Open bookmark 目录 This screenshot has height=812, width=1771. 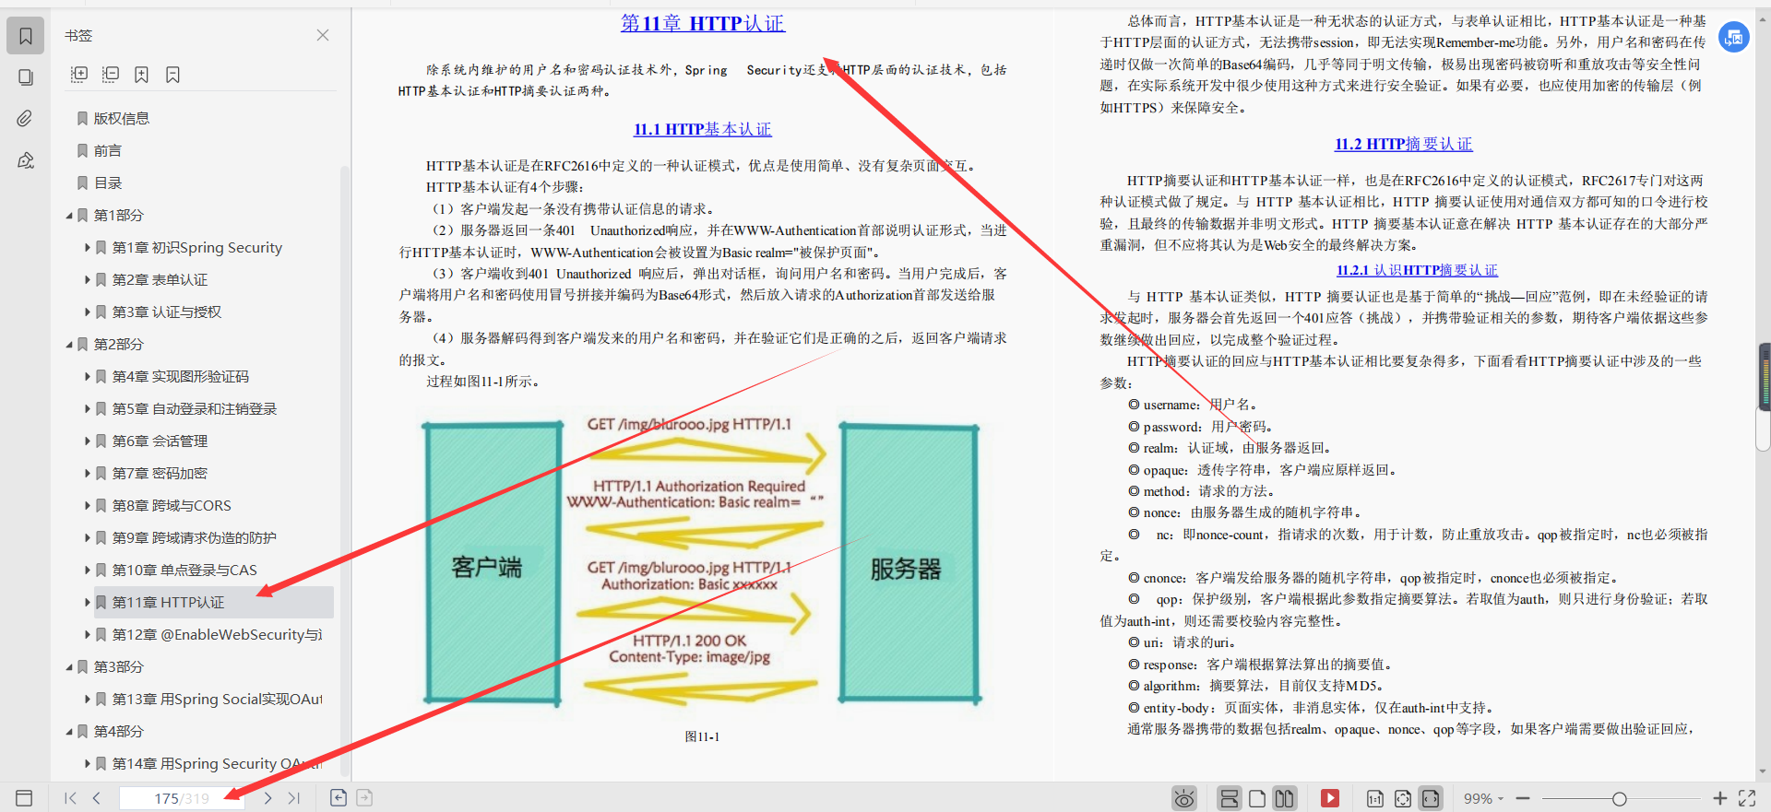coord(107,182)
